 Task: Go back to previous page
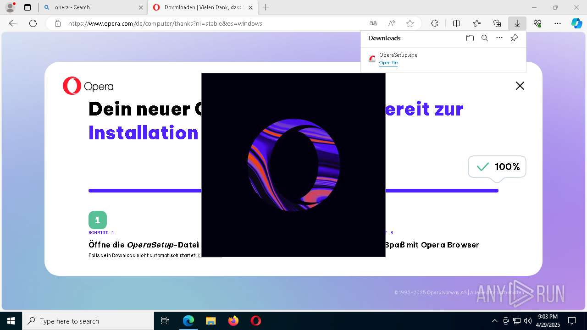(13, 23)
